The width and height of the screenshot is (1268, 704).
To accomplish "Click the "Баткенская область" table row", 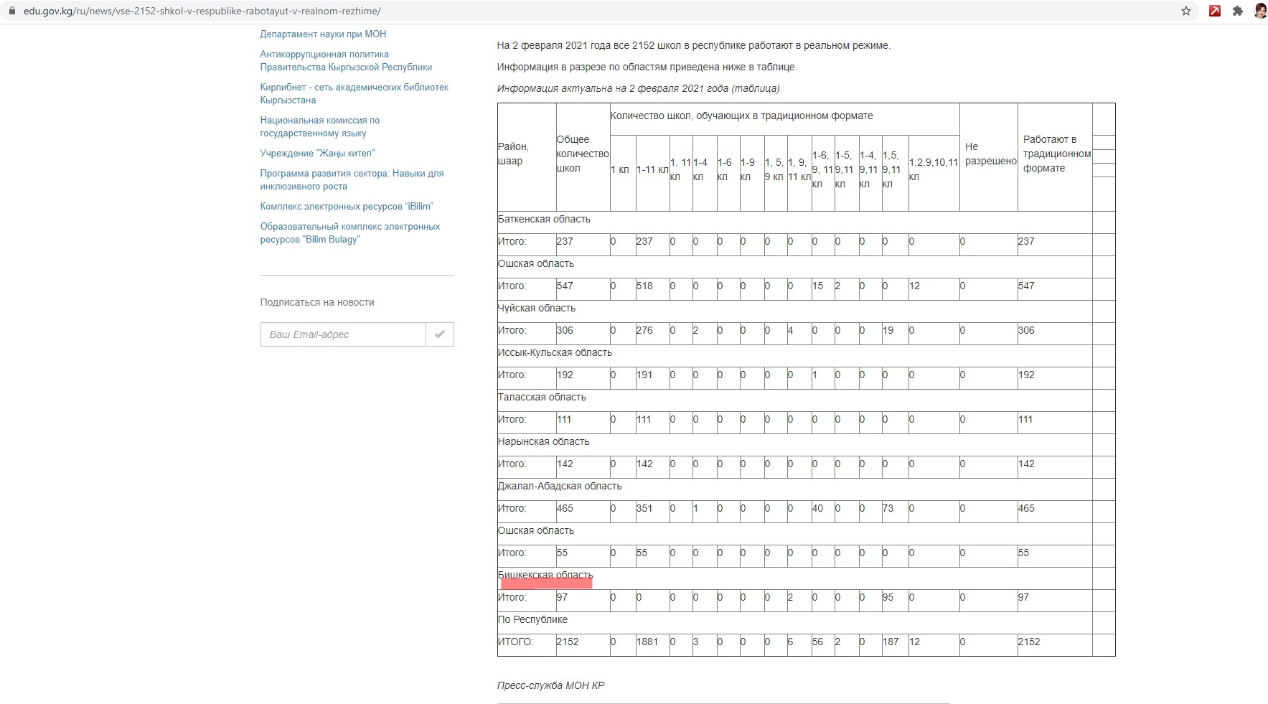I will tap(544, 220).
